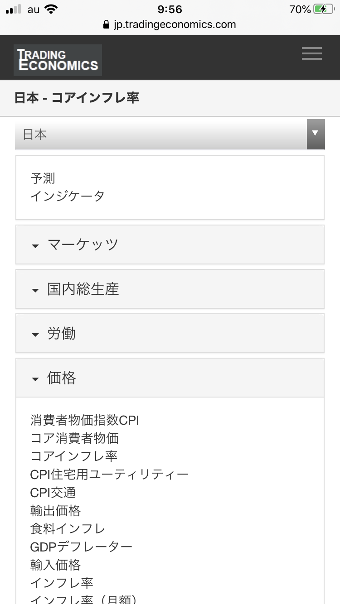Go to 輸入価格 indicator
340x604 pixels.
(55, 565)
